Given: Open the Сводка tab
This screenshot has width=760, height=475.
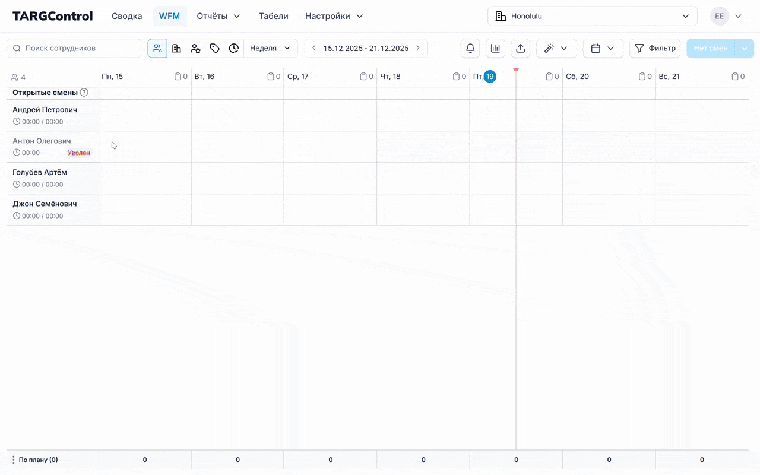Looking at the screenshot, I should click(127, 16).
